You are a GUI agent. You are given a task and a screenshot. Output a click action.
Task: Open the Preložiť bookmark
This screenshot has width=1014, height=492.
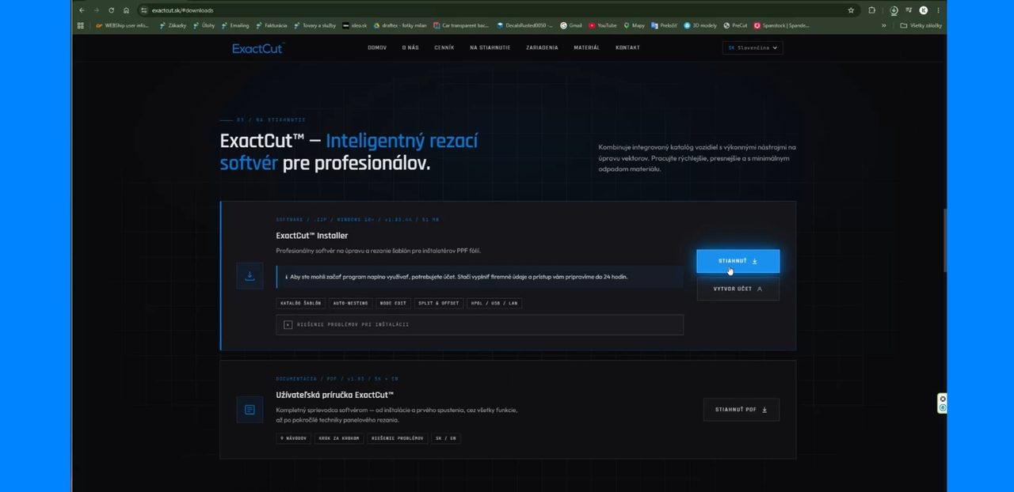click(x=665, y=25)
